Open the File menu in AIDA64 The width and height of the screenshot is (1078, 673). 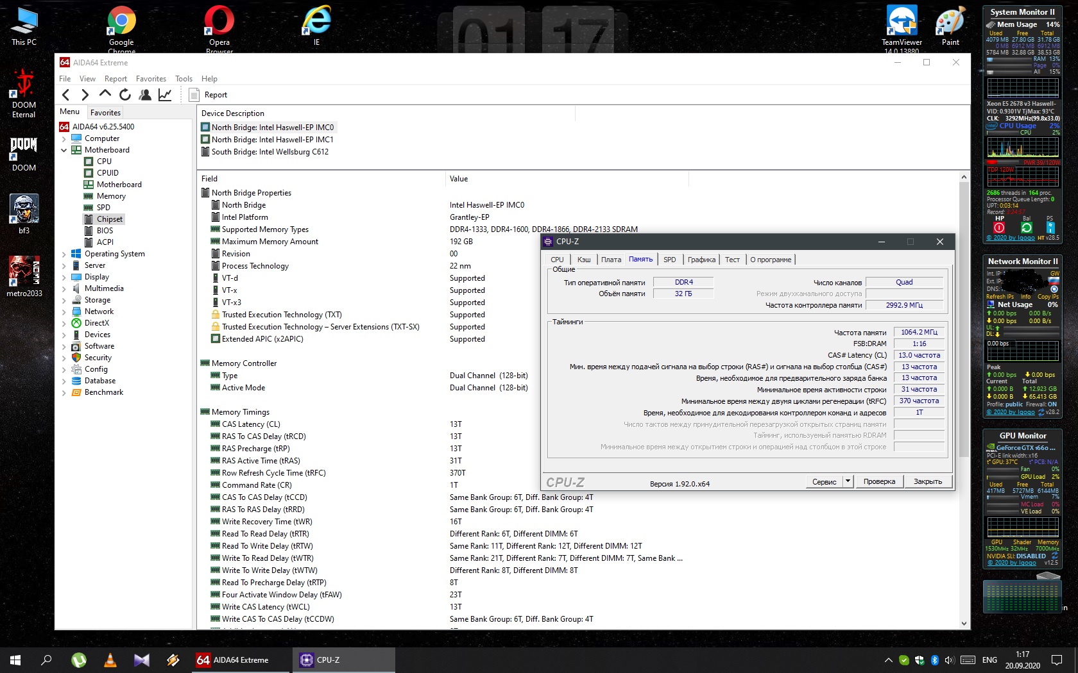click(x=65, y=79)
